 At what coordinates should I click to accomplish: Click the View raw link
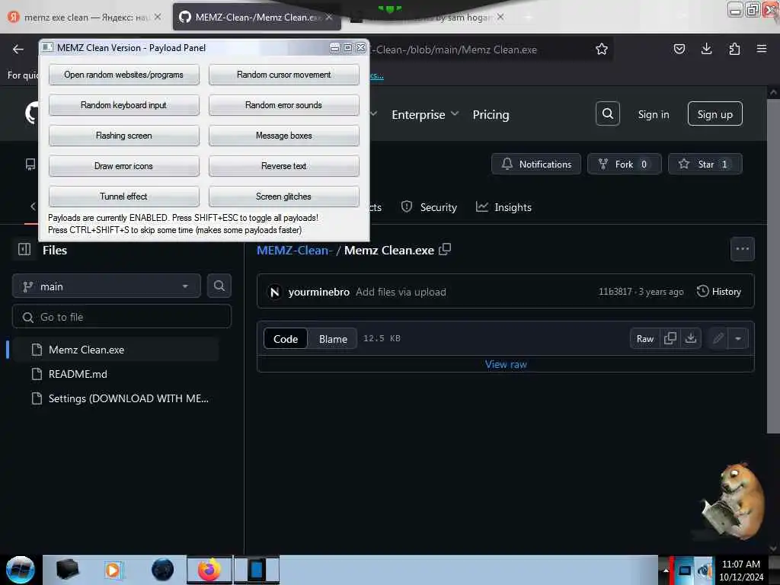pyautogui.click(x=506, y=364)
